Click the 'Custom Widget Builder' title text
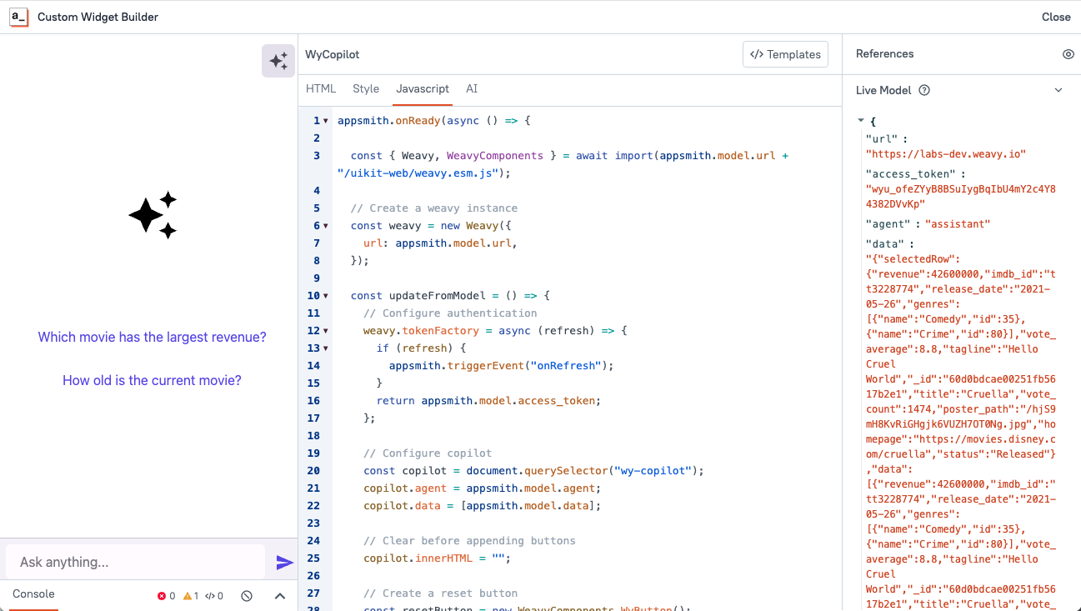The image size is (1081, 611). [98, 17]
